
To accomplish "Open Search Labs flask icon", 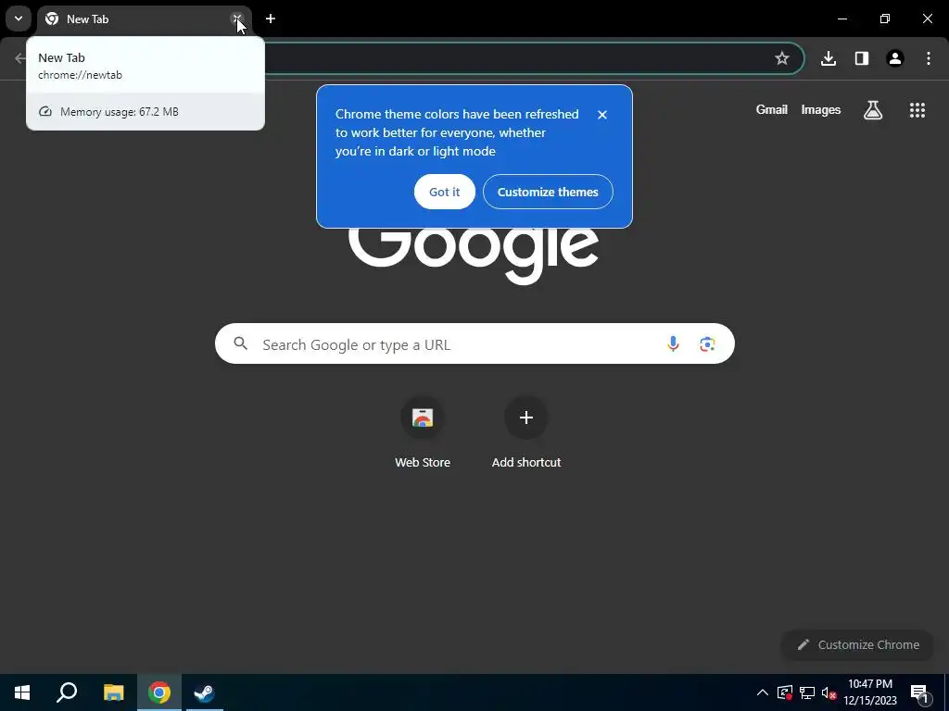I will (x=873, y=110).
